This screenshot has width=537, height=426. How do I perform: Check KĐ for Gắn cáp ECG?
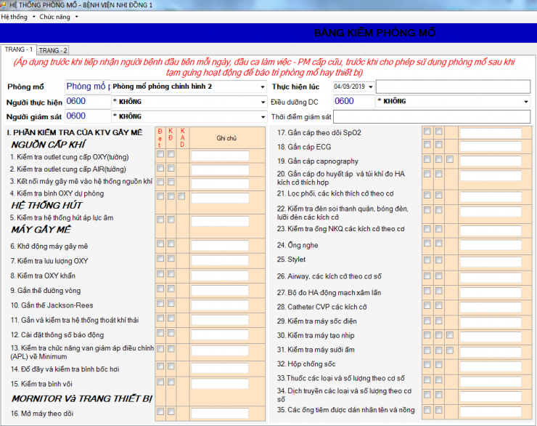pos(438,145)
